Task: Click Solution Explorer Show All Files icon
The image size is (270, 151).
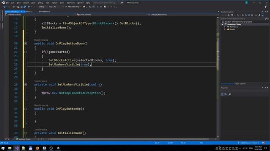Action: (252, 15)
